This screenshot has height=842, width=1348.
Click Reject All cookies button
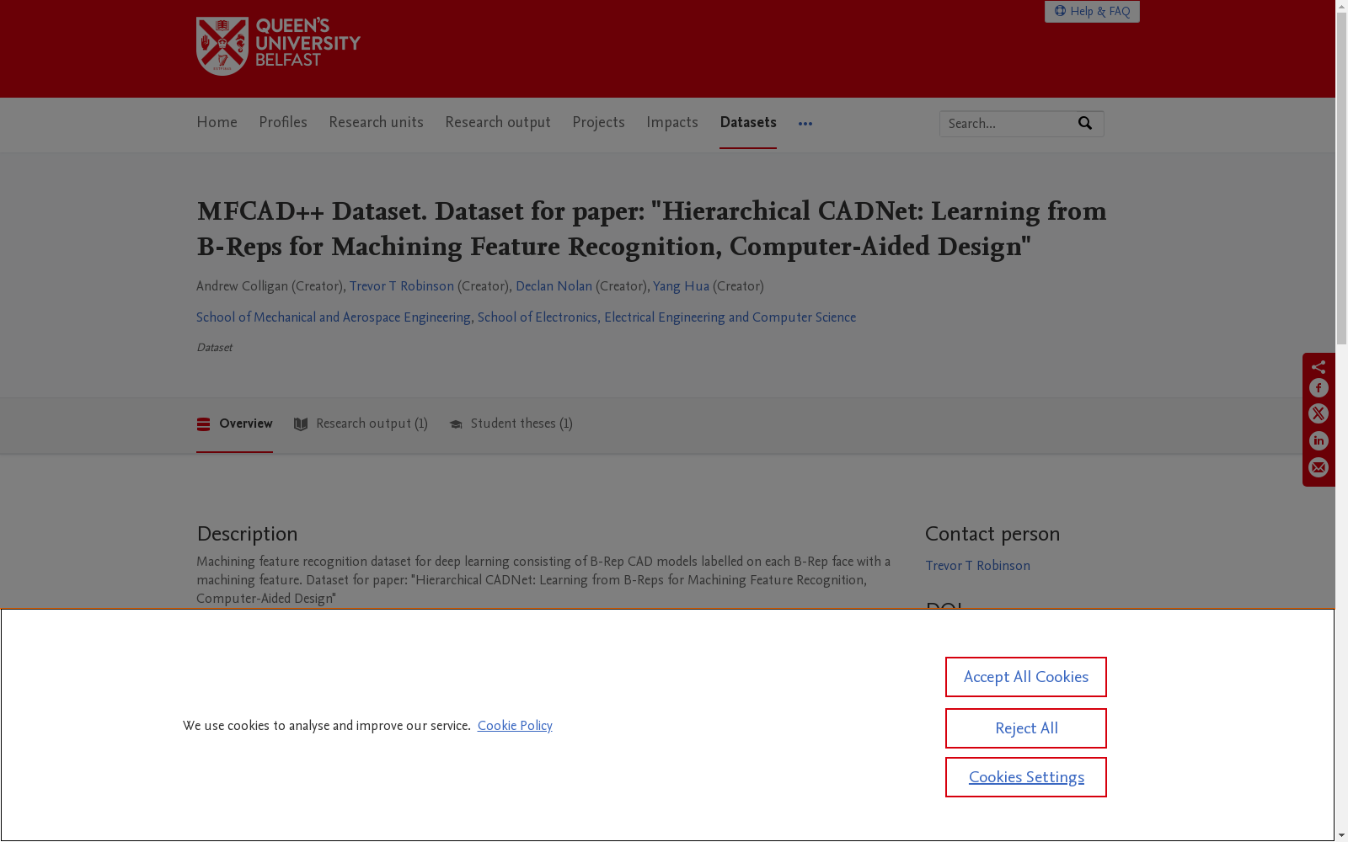tap(1026, 728)
